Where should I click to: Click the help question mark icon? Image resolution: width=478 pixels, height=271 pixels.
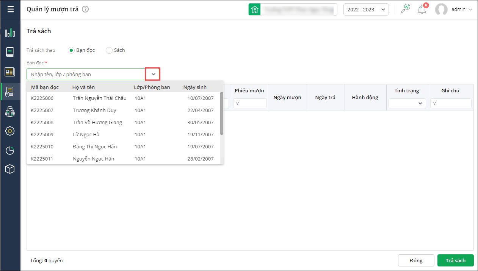pos(85,9)
